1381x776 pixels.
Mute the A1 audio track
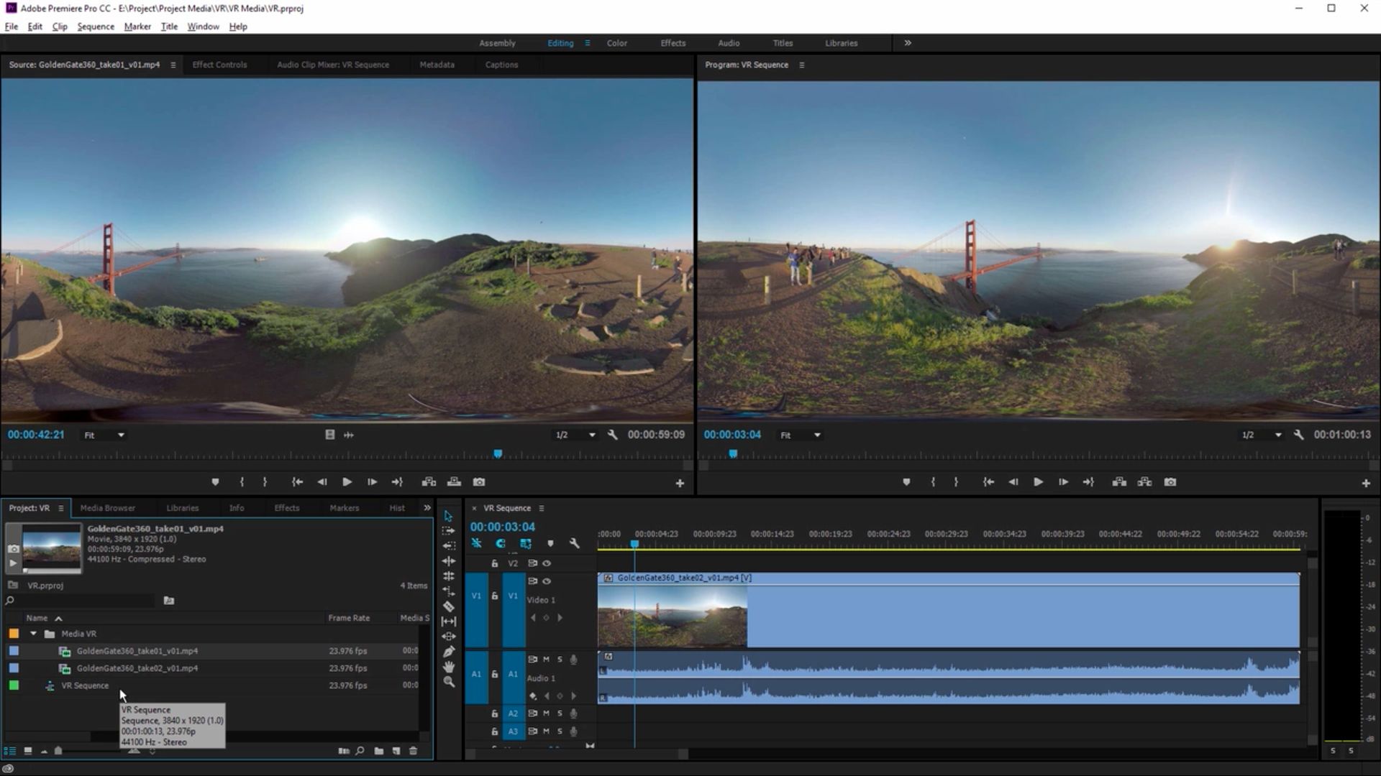547,660
